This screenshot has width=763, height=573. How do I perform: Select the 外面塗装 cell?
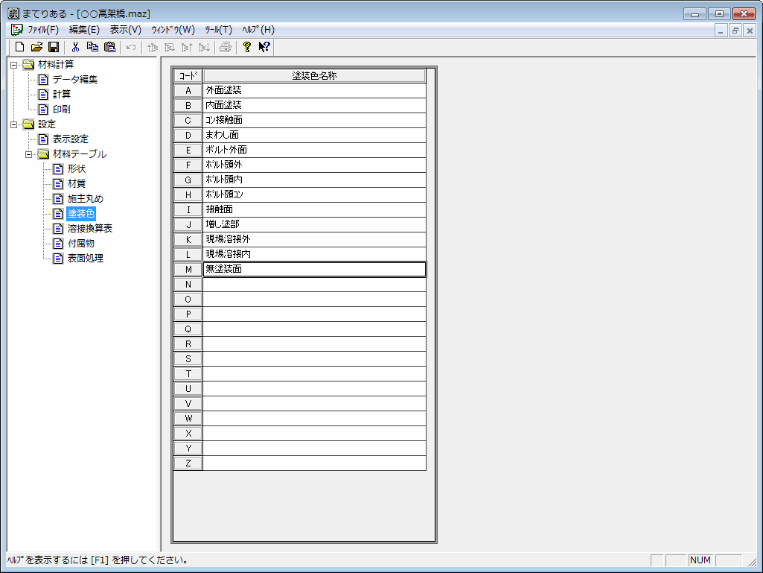click(x=314, y=90)
